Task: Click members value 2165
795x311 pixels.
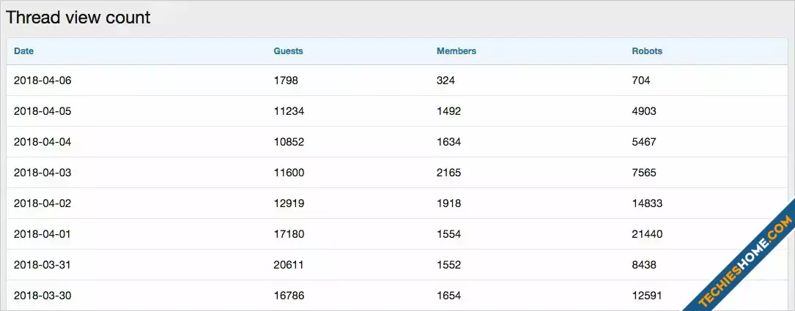Action: 448,173
